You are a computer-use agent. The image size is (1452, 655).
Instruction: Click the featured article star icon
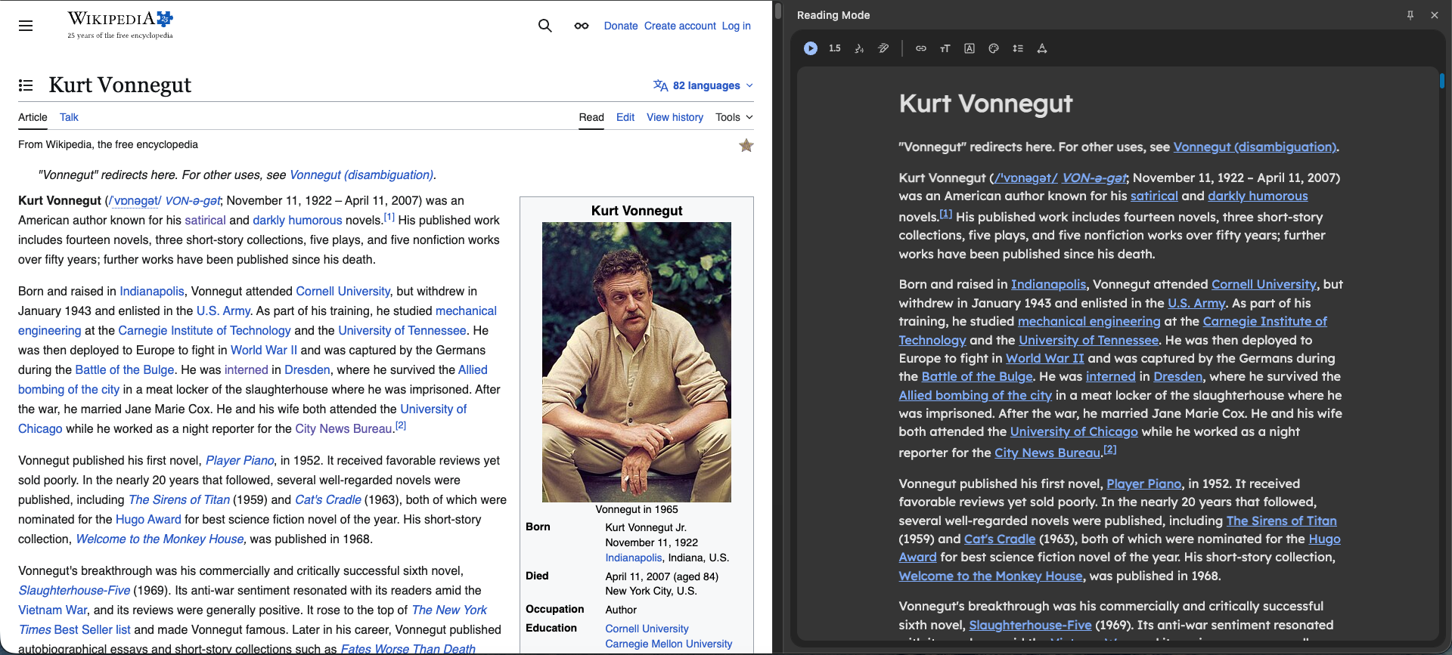746,145
